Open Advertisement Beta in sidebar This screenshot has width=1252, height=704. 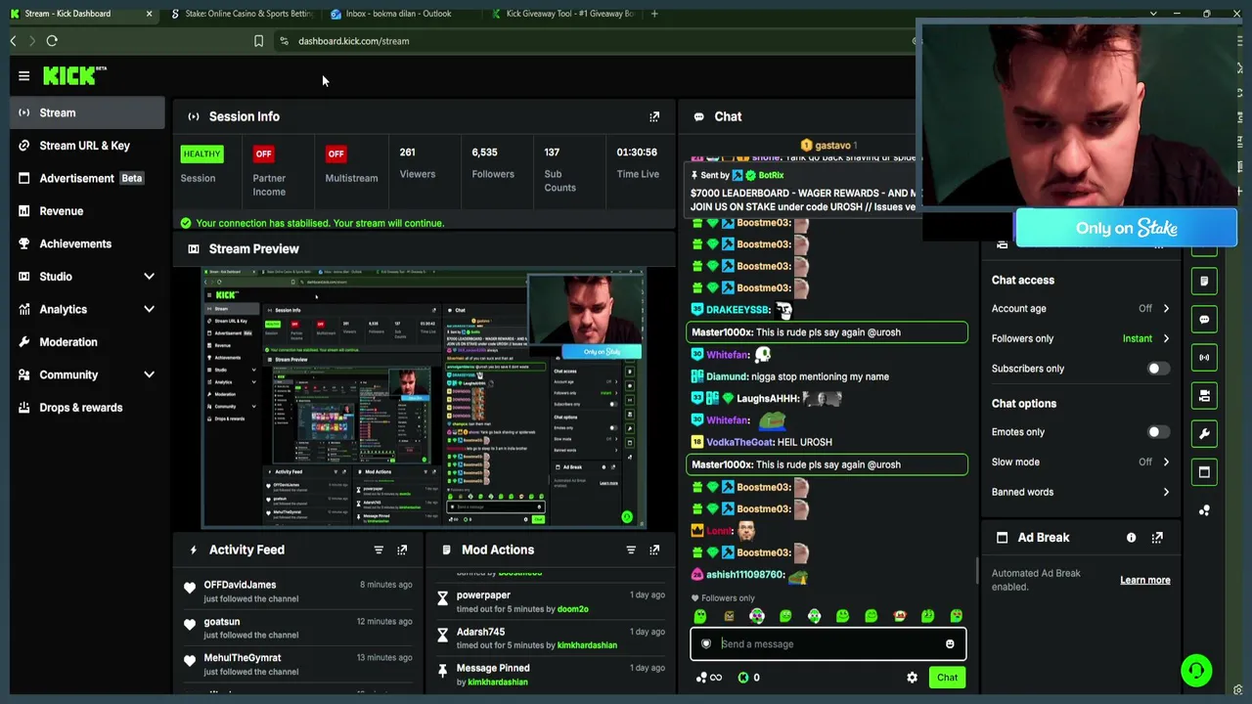[x=87, y=178]
